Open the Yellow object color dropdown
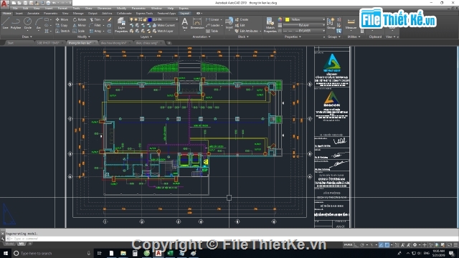Image resolution: width=459 pixels, height=258 pixels. (305, 19)
